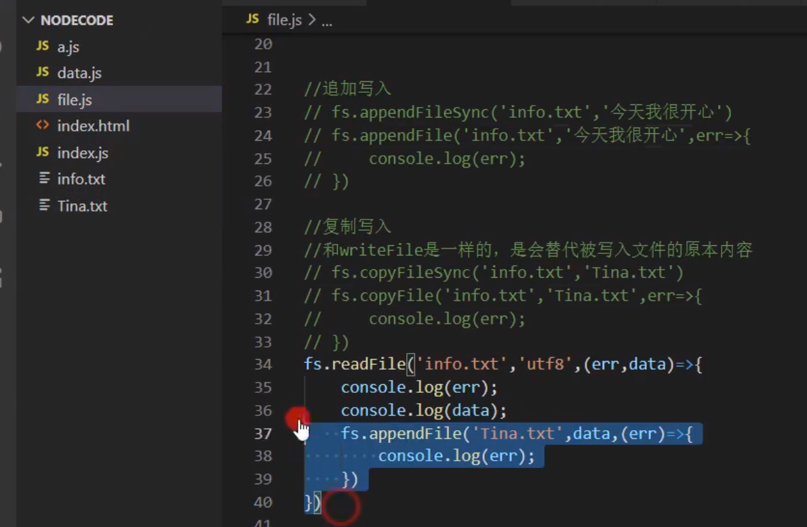
Task: Click the JS icon beside index.js
Action: pyautogui.click(x=43, y=152)
